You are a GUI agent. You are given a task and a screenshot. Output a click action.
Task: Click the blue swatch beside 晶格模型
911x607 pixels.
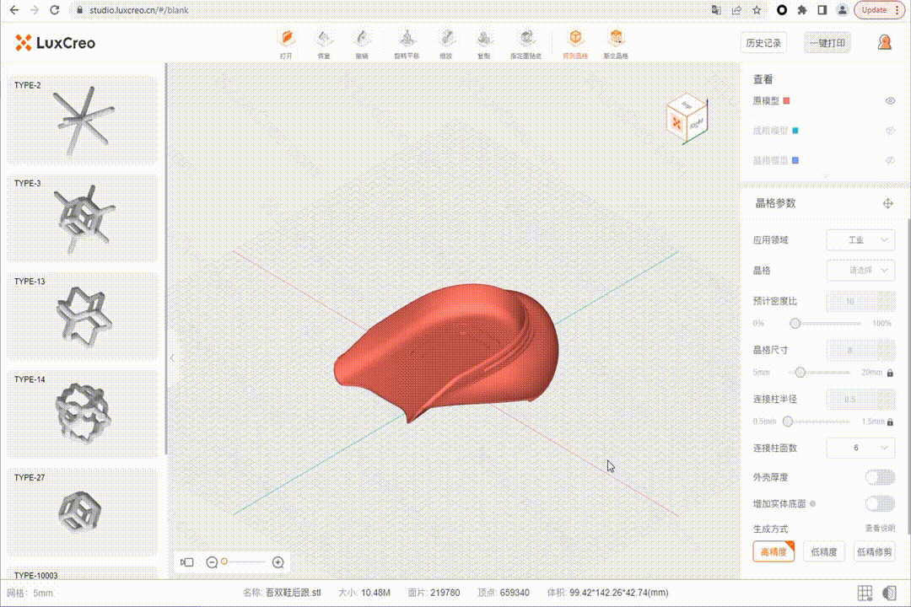tap(795, 160)
